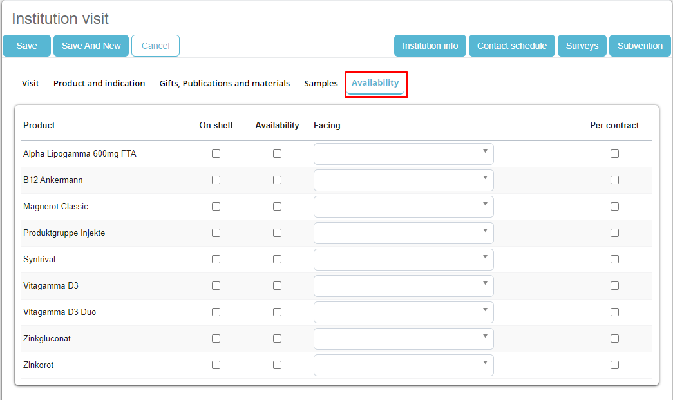Switch to the Visit tab
Viewport: 673px width, 400px height.
pos(30,84)
